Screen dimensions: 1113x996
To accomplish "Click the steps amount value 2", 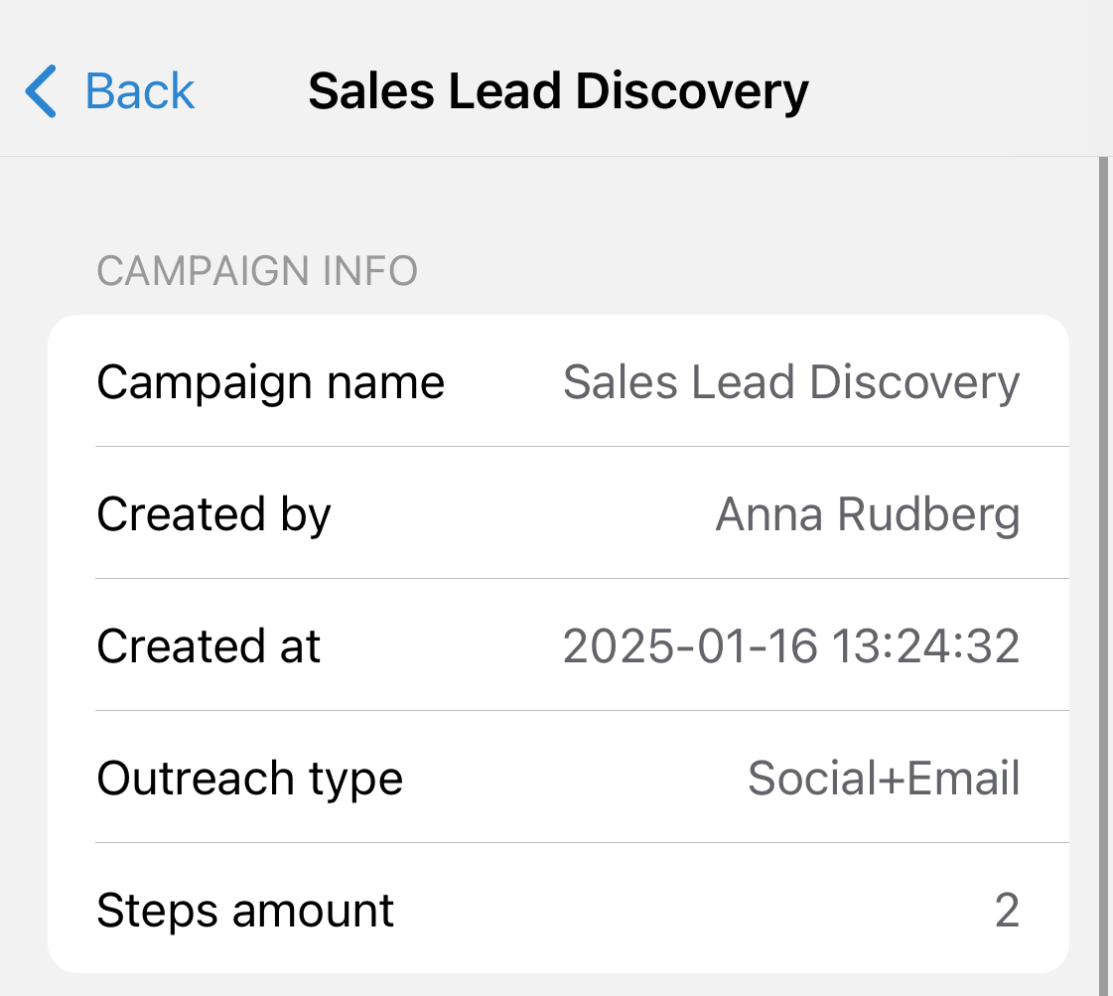I will point(1007,910).
